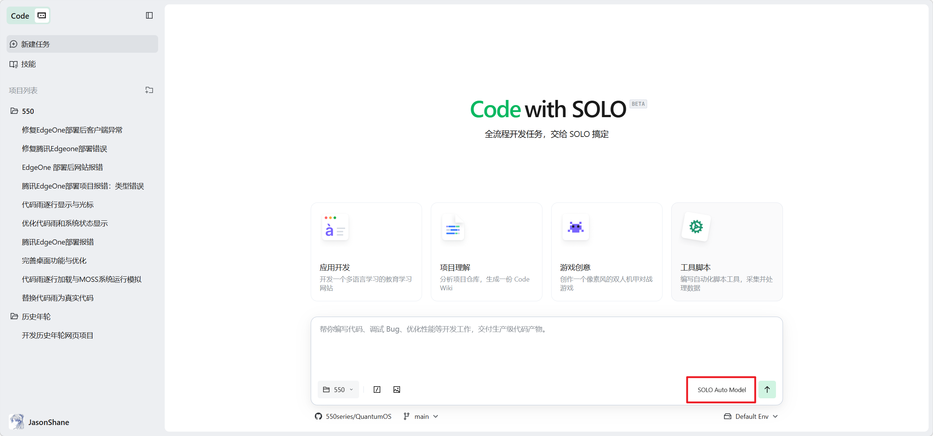Click the chat mode icon next to Code
933x436 pixels.
point(42,15)
